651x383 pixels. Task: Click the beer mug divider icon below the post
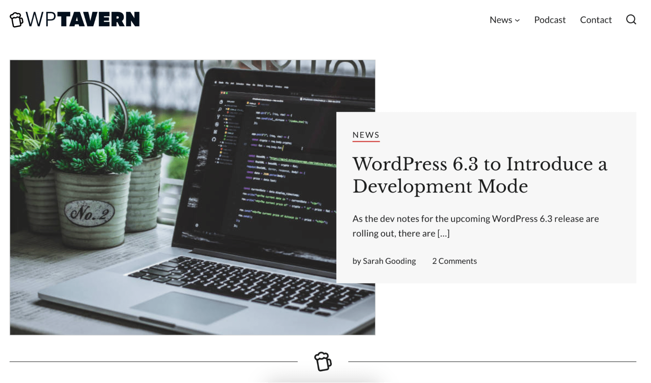323,362
